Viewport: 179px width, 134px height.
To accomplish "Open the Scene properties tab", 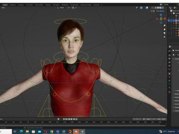I will pos(169,66).
